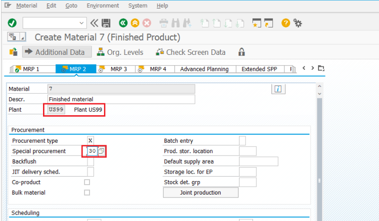Click the material information 'i' icon
The width and height of the screenshot is (379, 221).
277,89
